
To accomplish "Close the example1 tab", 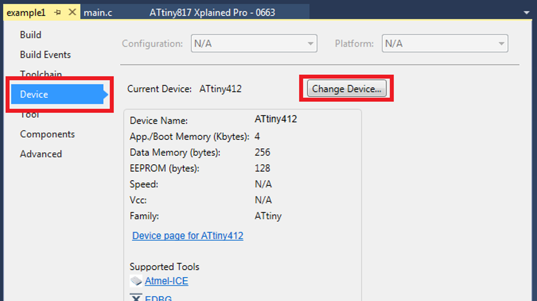I will 72,12.
